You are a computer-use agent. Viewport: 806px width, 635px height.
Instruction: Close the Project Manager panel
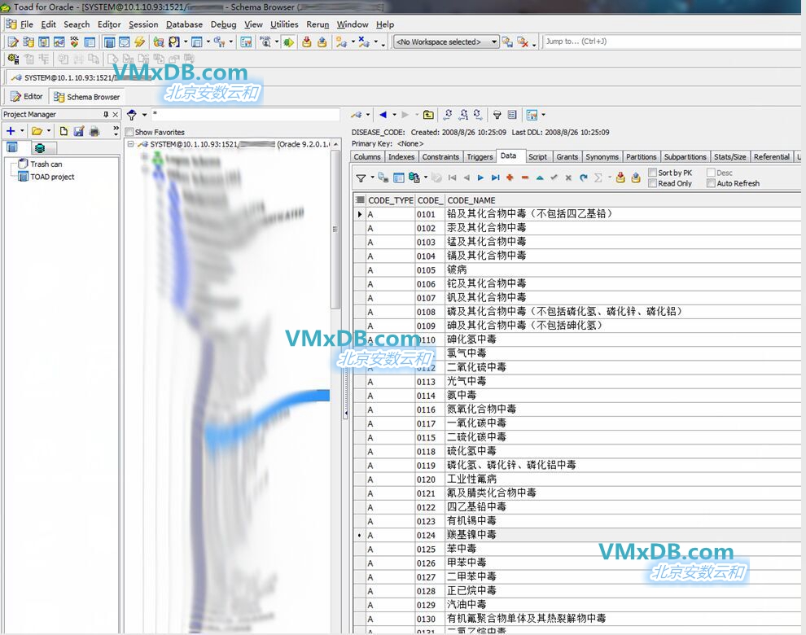pyautogui.click(x=115, y=114)
